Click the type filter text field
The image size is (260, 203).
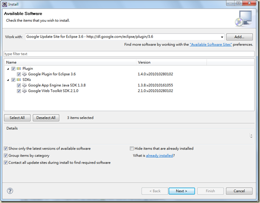coord(129,54)
